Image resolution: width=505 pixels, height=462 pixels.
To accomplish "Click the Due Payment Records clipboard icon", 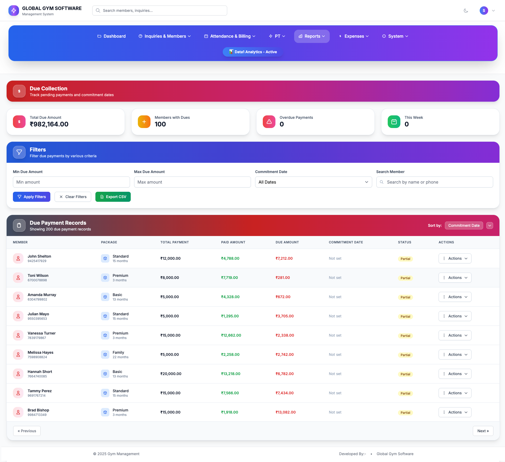I will click(x=19, y=225).
